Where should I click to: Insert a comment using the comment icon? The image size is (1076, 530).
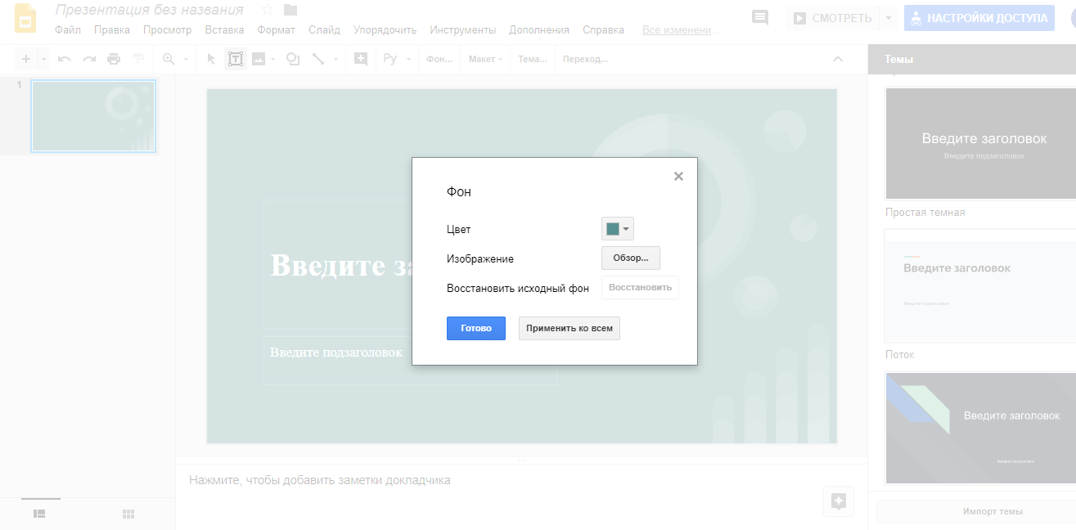(x=759, y=17)
